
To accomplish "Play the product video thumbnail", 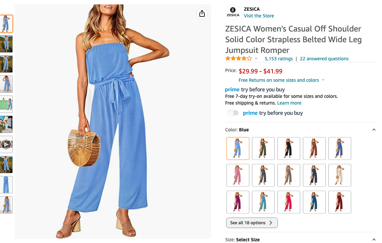I will point(6,144).
